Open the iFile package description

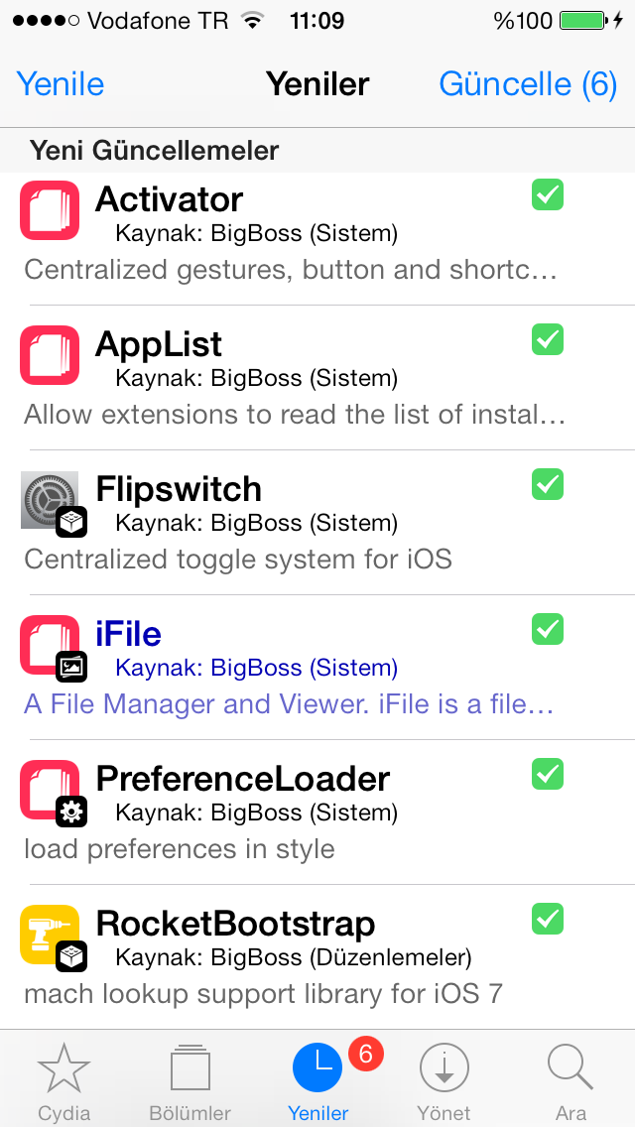click(x=289, y=704)
